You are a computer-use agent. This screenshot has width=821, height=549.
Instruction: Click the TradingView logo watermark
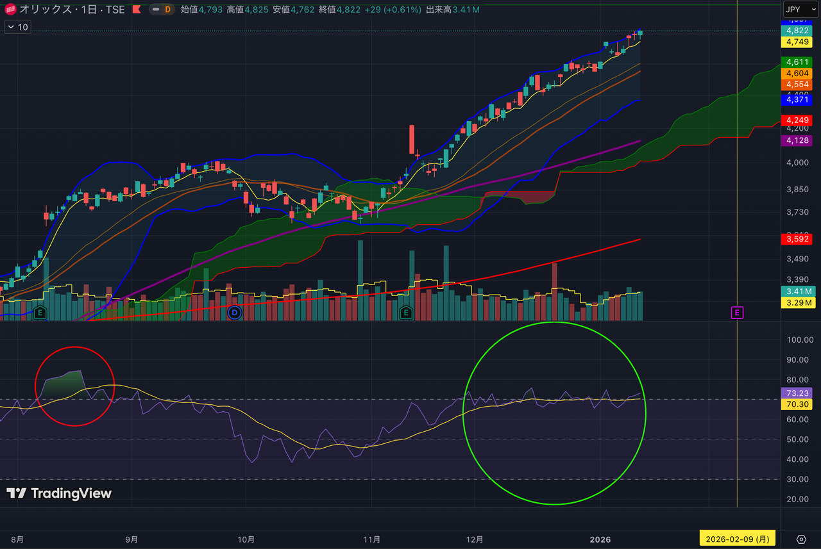pos(59,493)
